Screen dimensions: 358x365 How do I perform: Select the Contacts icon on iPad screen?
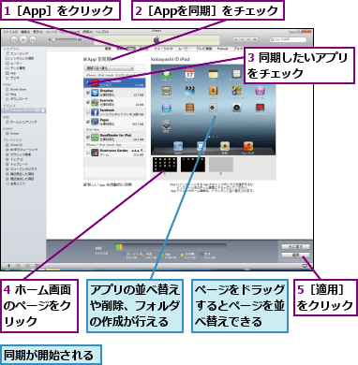coord(213,91)
